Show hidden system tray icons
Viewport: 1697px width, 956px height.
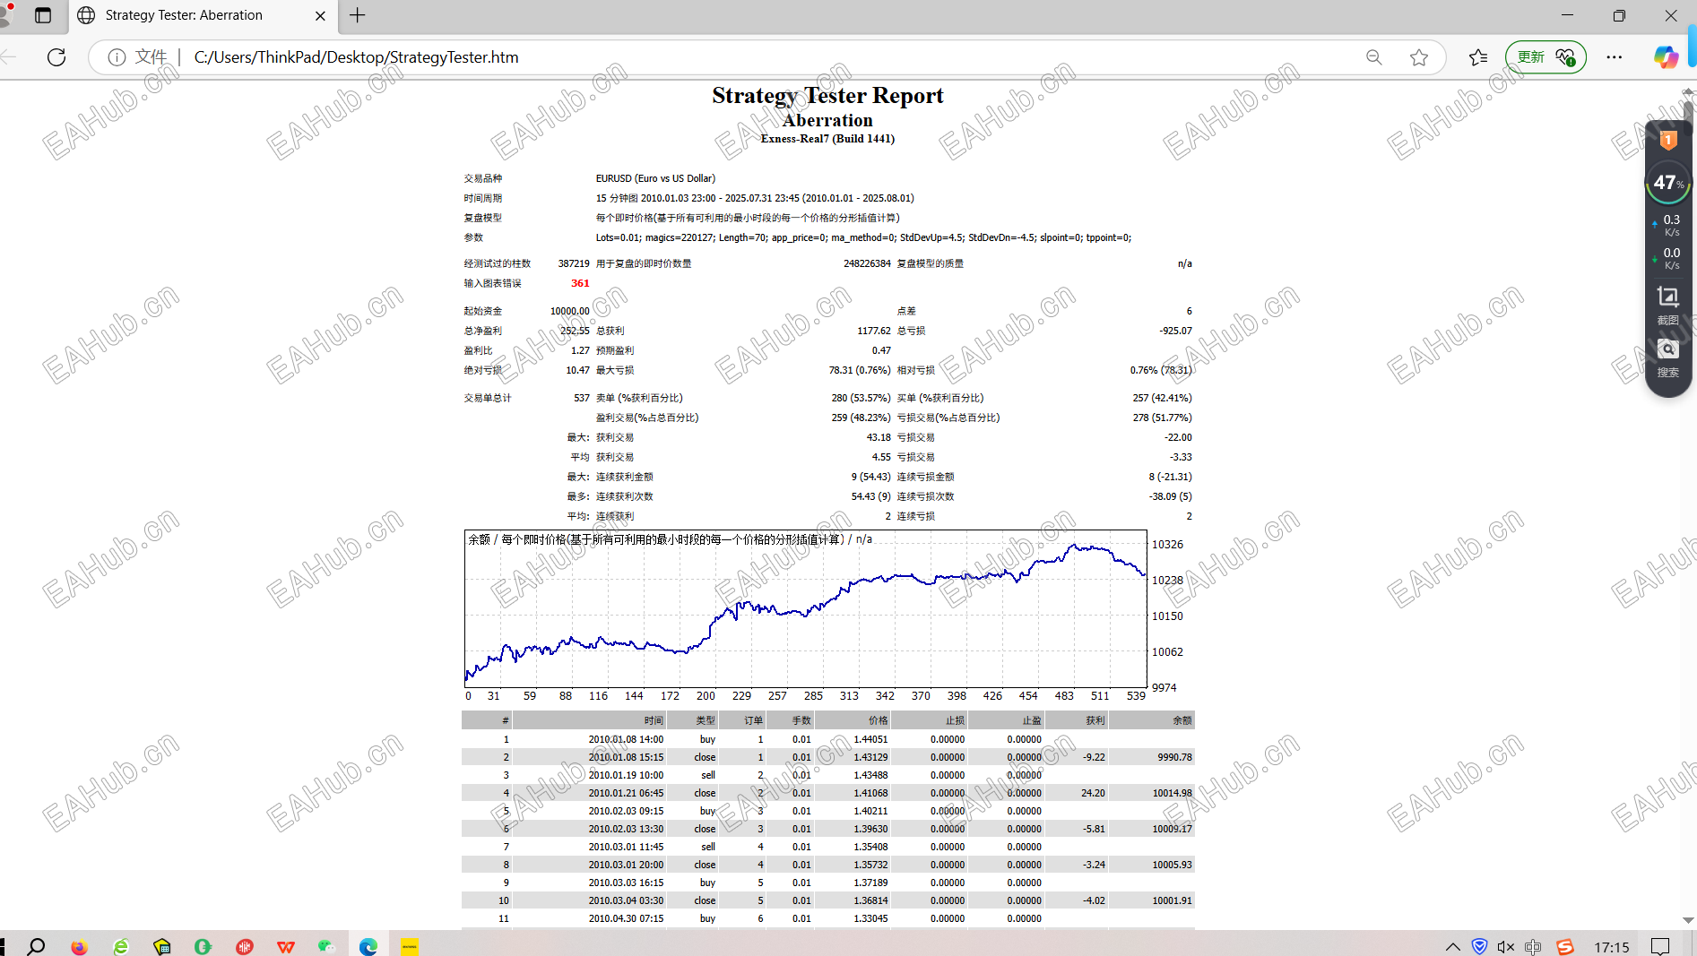1453,947
